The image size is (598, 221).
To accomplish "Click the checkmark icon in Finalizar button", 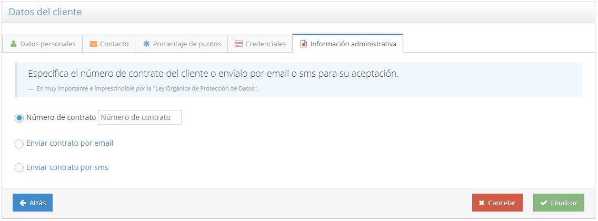I will pos(544,203).
